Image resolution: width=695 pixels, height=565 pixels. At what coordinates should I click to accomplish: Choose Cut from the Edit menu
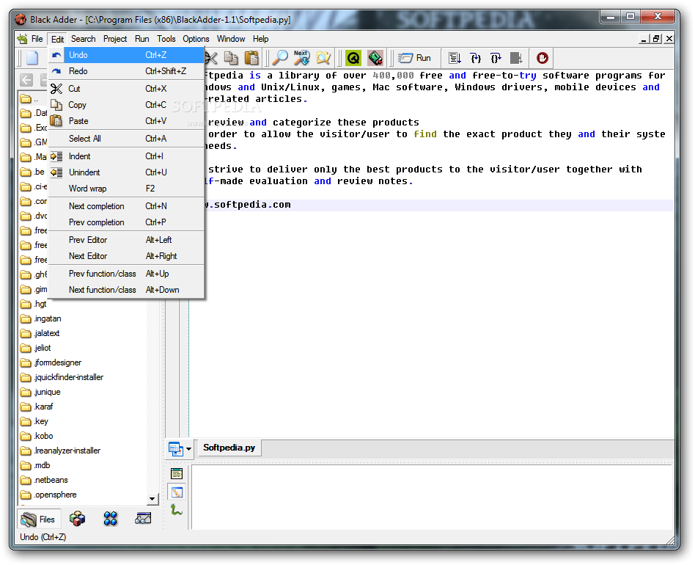pyautogui.click(x=126, y=89)
